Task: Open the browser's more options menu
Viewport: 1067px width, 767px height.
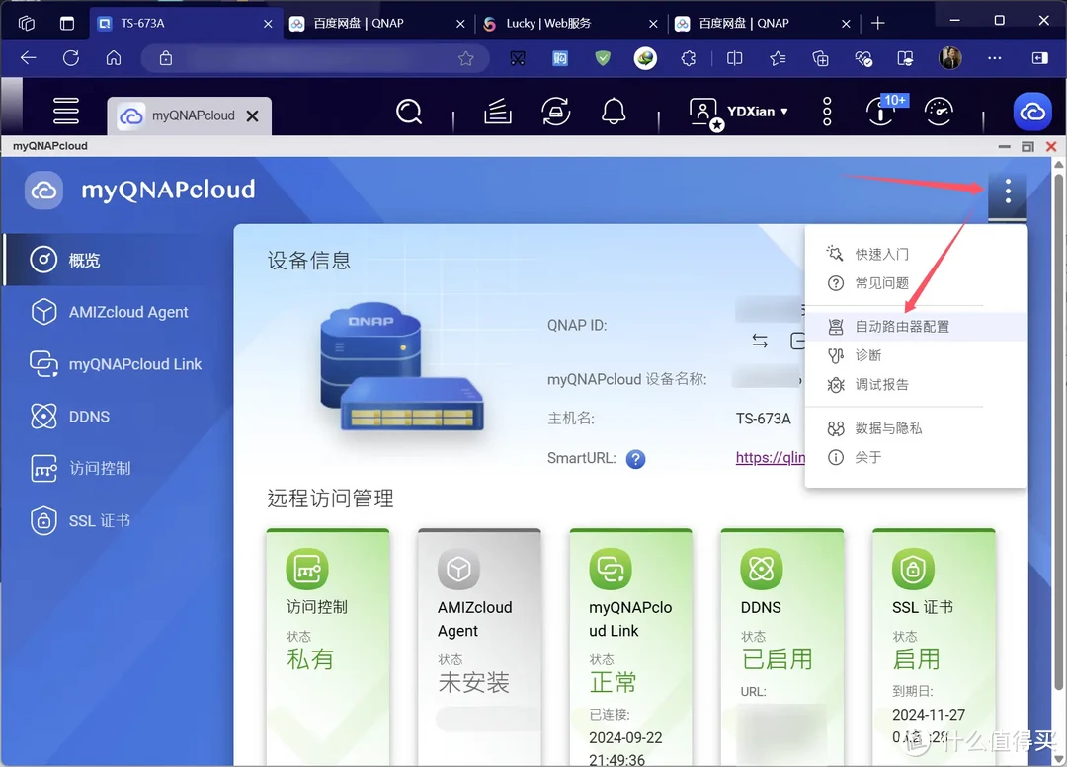Action: [994, 58]
